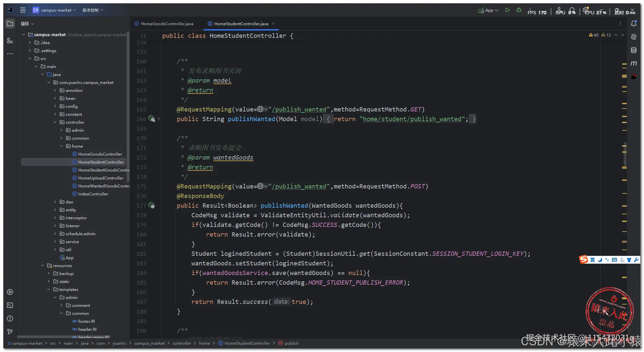Open the Sogou skin shirt icon

(629, 260)
